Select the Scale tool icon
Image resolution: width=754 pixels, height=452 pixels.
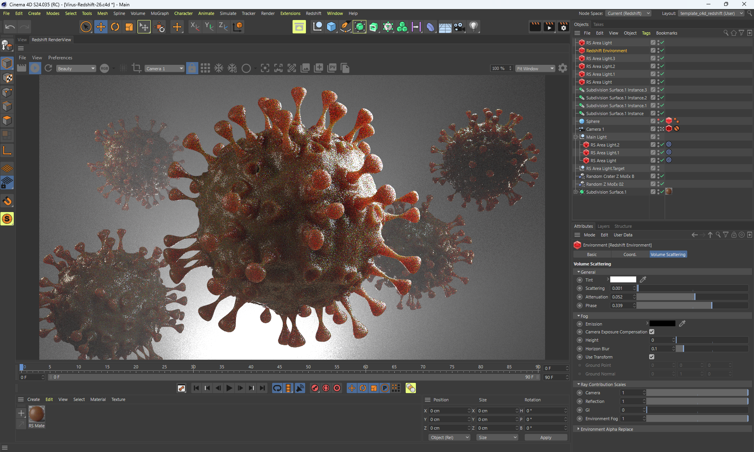click(129, 27)
